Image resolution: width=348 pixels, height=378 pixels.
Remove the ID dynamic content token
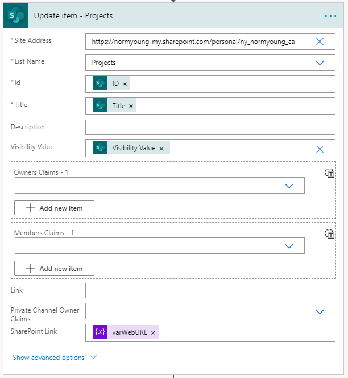(125, 84)
